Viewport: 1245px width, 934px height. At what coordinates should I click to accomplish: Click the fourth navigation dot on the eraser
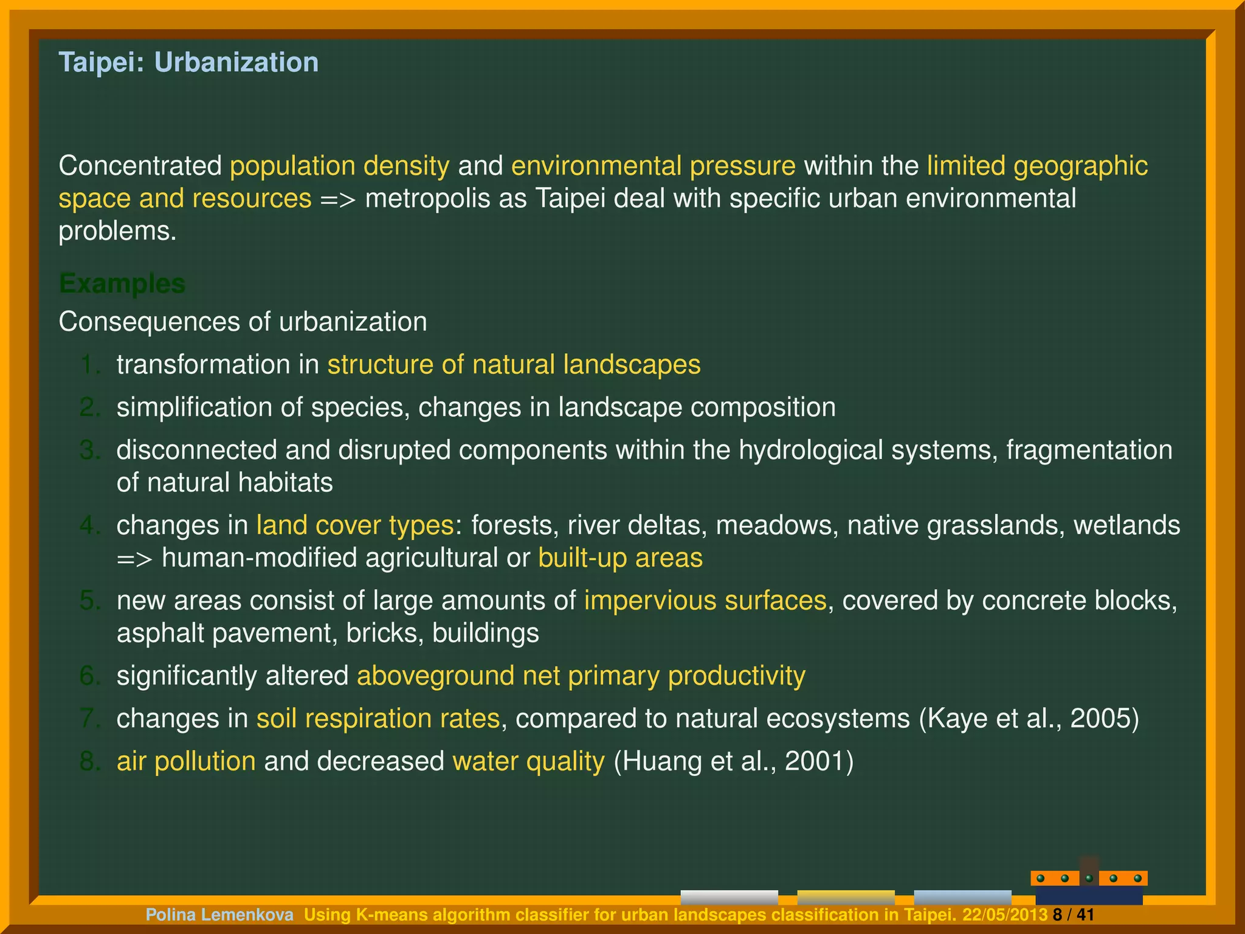[1113, 878]
